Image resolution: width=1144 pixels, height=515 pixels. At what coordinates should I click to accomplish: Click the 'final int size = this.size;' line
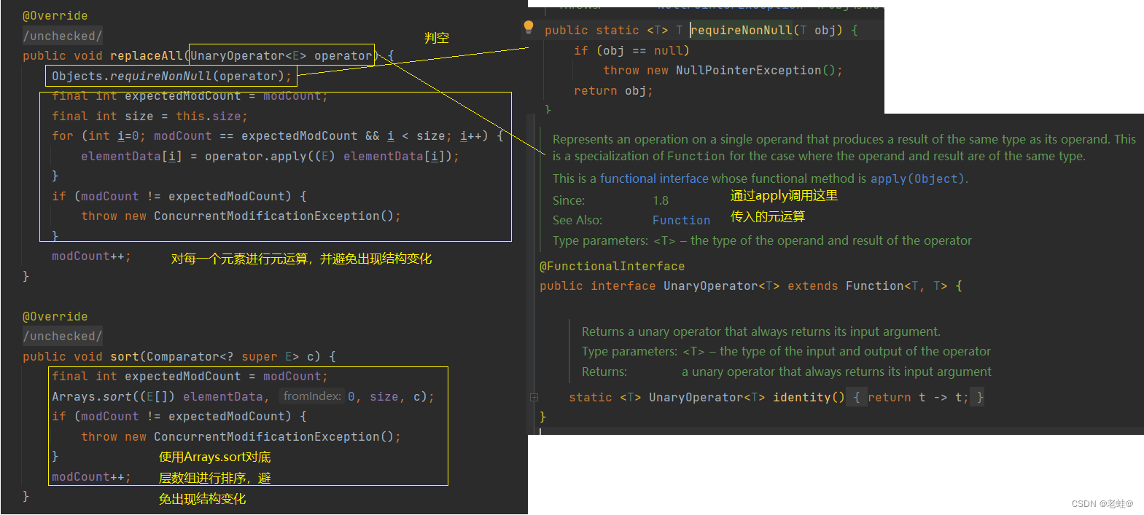(x=149, y=116)
